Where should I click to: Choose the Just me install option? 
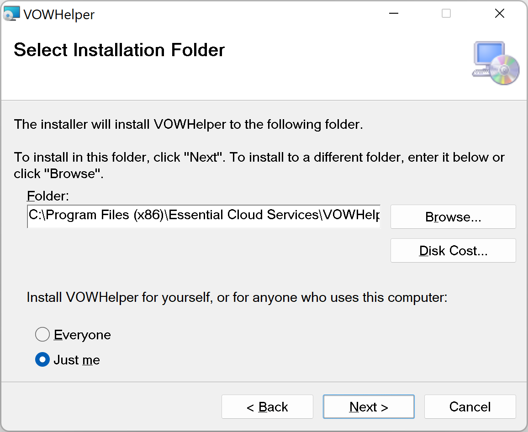[x=42, y=360]
